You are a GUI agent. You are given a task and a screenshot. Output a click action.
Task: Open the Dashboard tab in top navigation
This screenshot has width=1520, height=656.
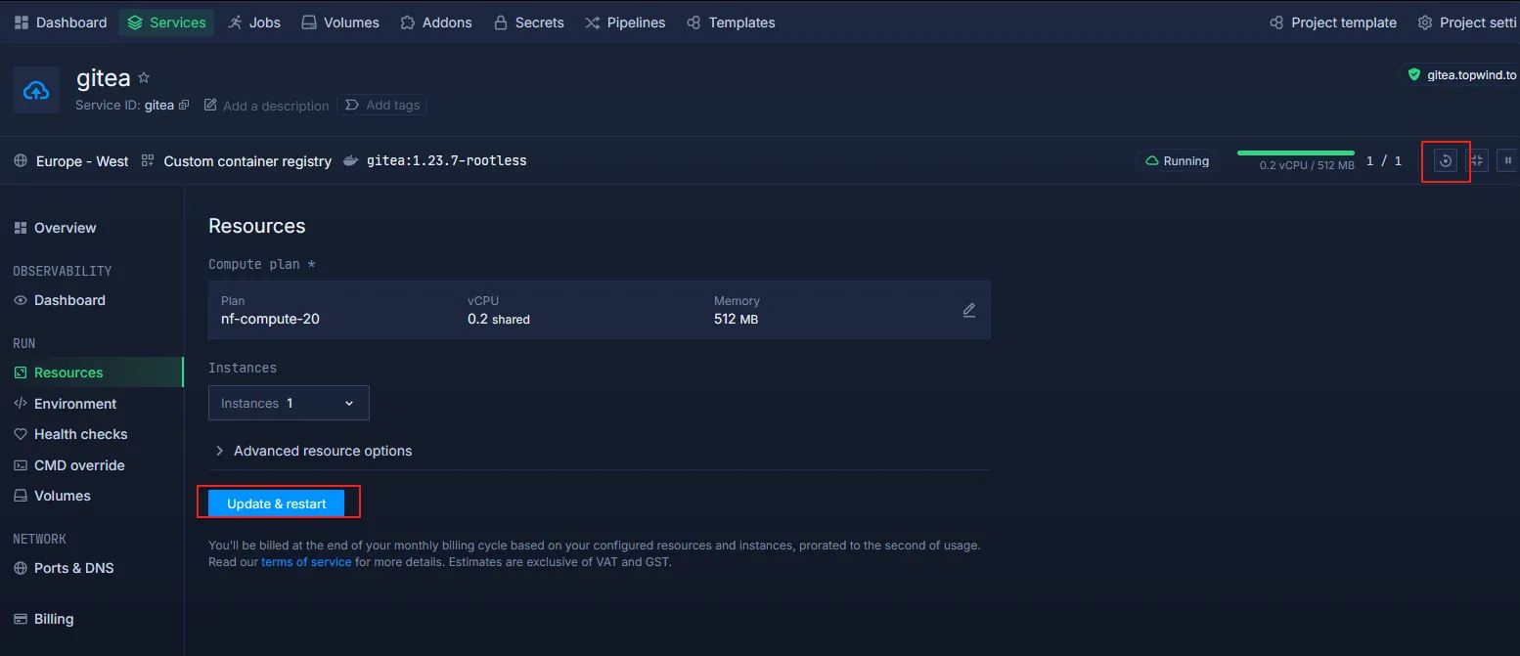point(61,22)
